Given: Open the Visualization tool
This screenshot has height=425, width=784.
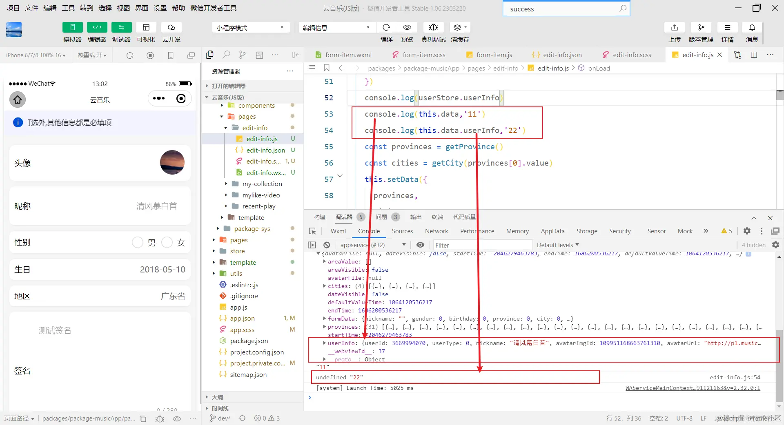Looking at the screenshot, I should (x=146, y=27).
